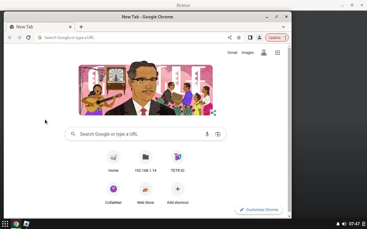Open the notifications bell in system tray
Image resolution: width=367 pixels, height=229 pixels.
tap(338, 224)
